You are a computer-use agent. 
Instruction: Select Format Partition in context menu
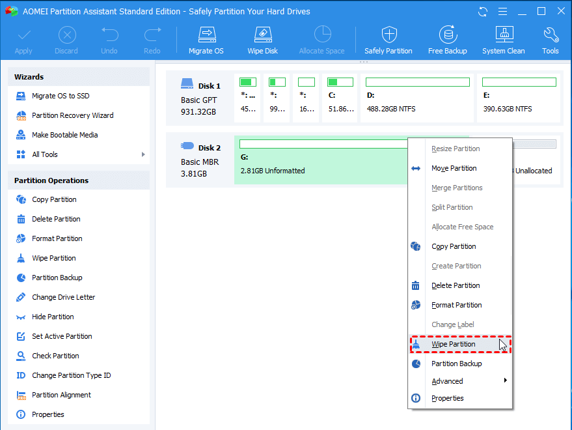coord(456,305)
